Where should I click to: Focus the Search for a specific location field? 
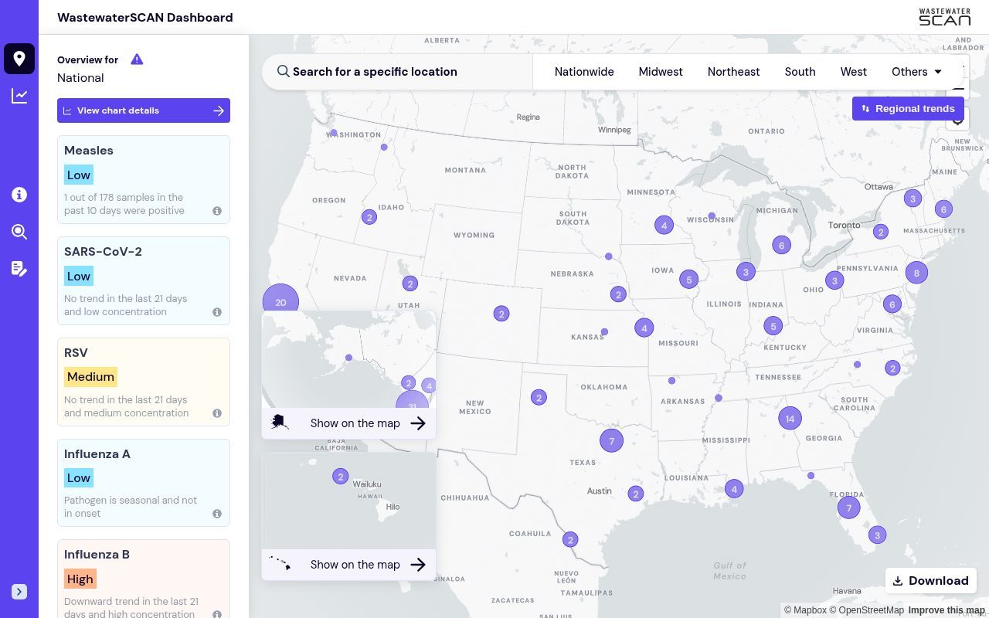point(398,72)
